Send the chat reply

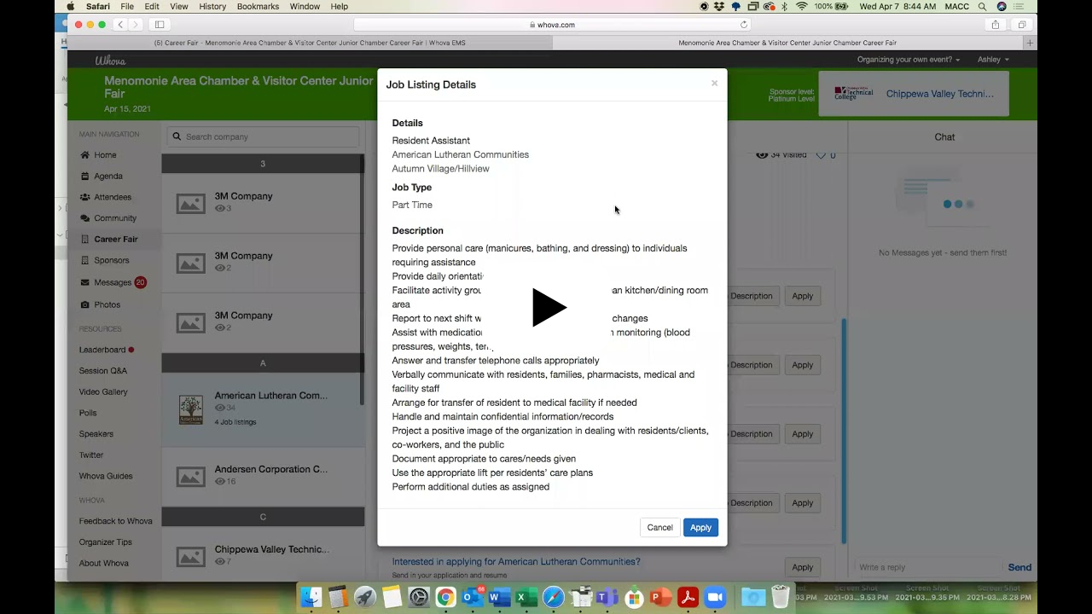click(x=1019, y=567)
